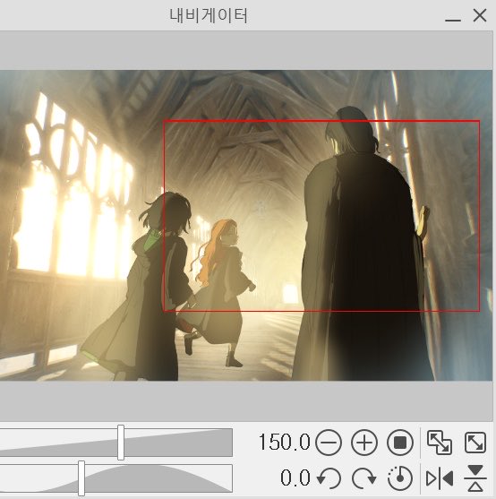Click the rotation slider handle
The image size is (496, 499).
(81, 478)
